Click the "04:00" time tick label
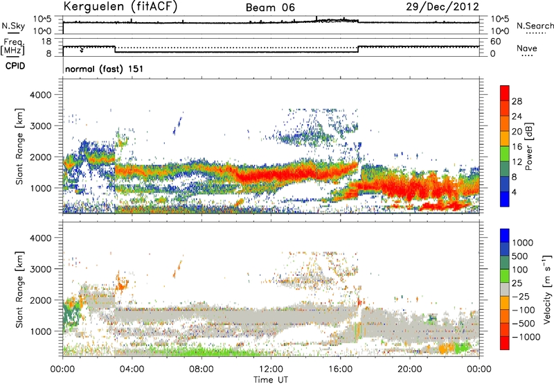The image size is (554, 384). pyautogui.click(x=132, y=369)
